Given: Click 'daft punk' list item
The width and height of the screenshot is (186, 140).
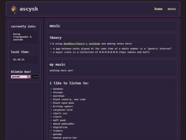Looking at the screenshot, I should [60, 120].
